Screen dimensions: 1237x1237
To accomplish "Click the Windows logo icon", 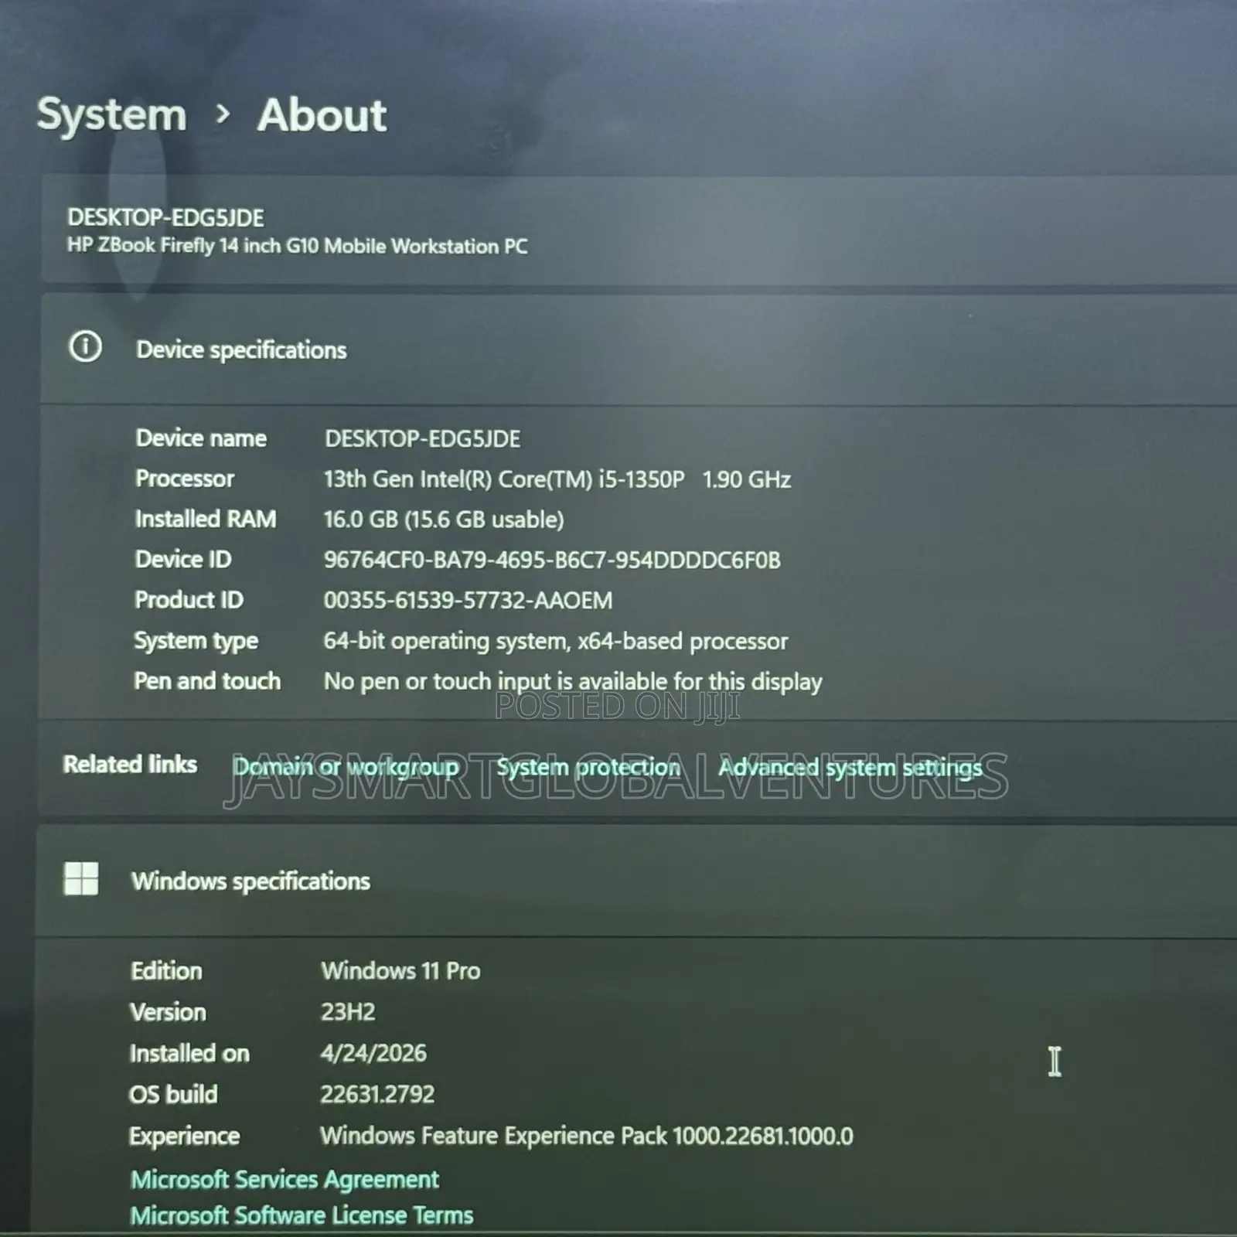I will click(81, 879).
